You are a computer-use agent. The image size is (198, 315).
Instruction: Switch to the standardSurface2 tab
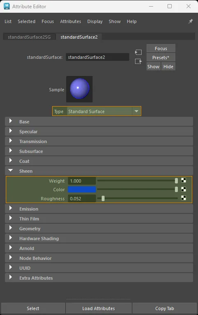click(x=79, y=37)
